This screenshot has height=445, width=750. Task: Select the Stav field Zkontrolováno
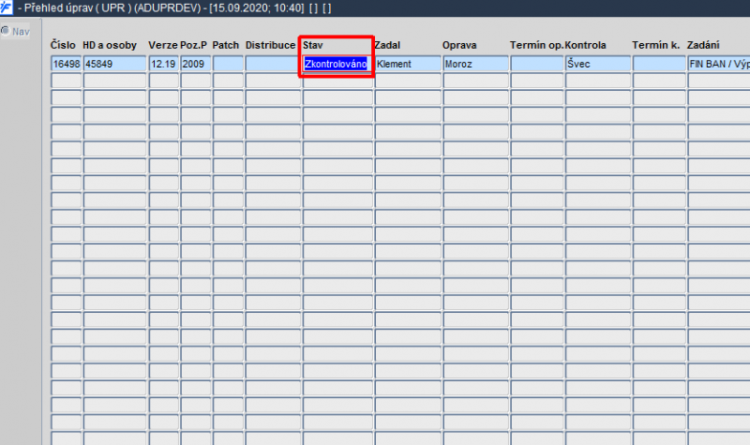pyautogui.click(x=337, y=64)
